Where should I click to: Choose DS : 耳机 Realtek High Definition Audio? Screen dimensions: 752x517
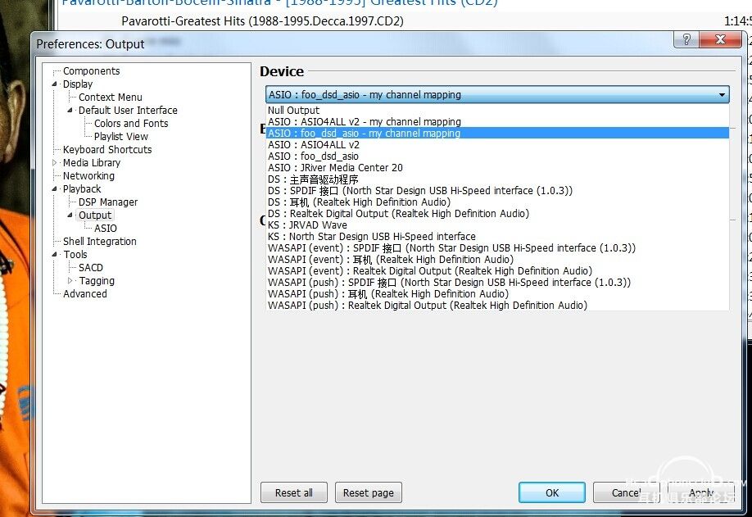(x=497, y=202)
